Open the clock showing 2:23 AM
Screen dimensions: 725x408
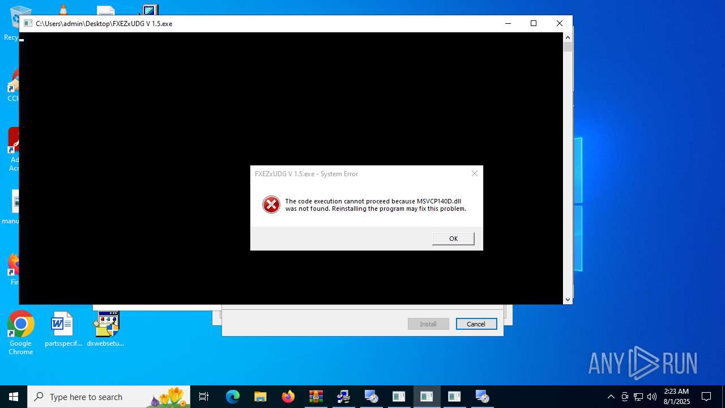tap(677, 397)
